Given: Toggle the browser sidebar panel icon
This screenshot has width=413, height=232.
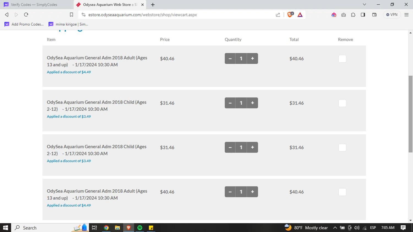Looking at the screenshot, I should 363,15.
